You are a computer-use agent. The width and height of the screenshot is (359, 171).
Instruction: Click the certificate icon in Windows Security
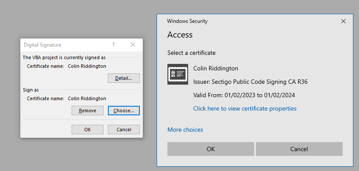pos(178,74)
